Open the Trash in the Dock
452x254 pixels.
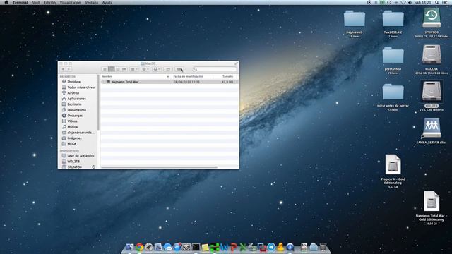click(323, 247)
